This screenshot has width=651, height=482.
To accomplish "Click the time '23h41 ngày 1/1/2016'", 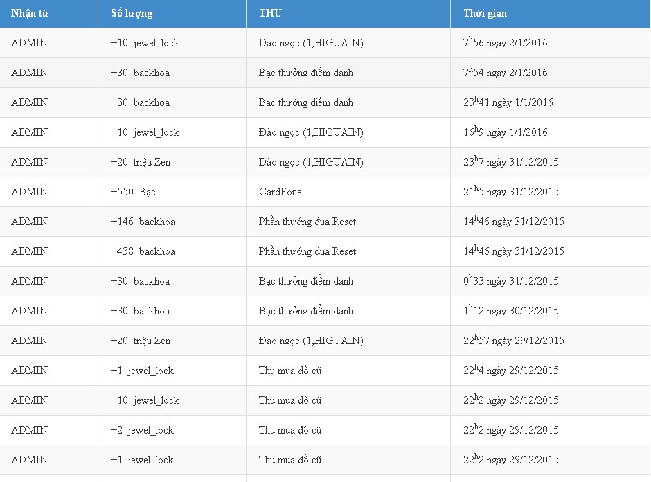I will (x=508, y=102).
